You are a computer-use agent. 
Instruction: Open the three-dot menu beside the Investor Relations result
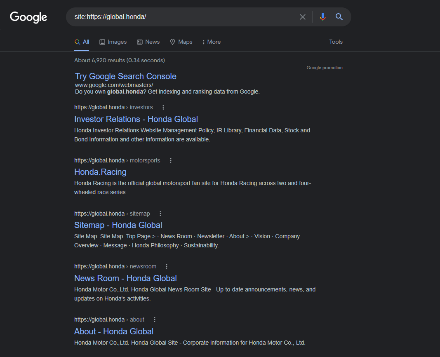(163, 107)
